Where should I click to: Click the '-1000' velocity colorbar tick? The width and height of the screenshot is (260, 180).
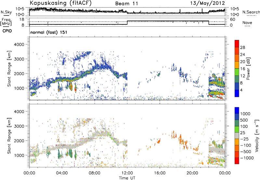click(x=247, y=158)
